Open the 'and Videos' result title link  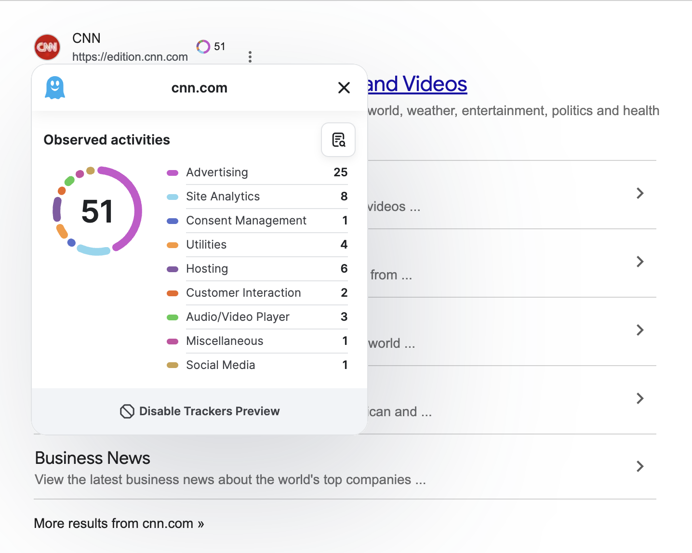417,84
